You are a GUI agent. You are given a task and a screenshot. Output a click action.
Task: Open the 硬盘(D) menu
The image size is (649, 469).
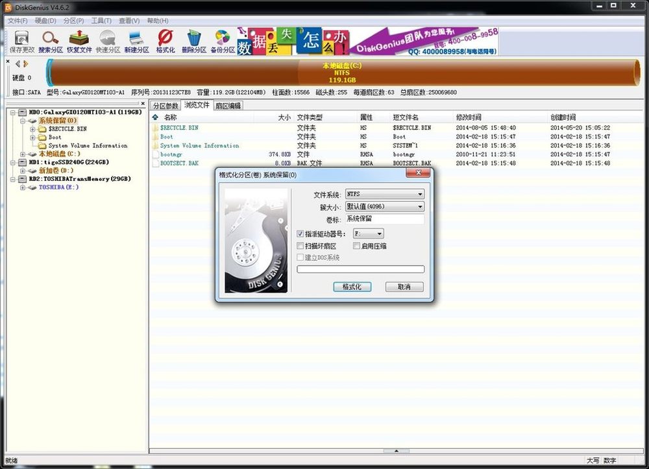click(45, 21)
